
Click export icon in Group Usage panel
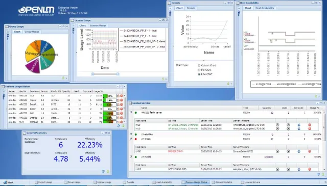63,78
